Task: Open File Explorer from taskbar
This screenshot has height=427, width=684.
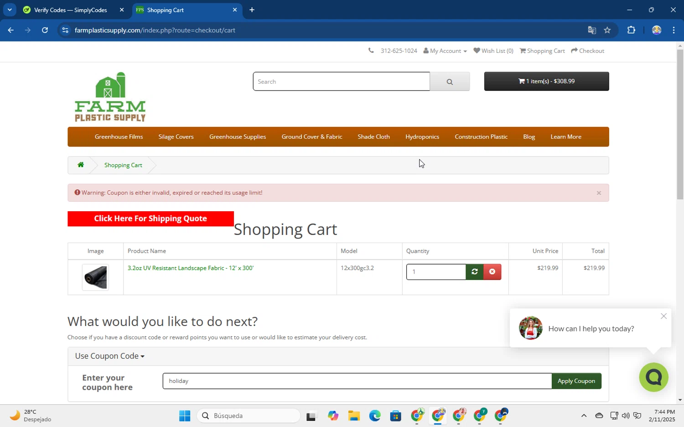Action: pyautogui.click(x=354, y=416)
